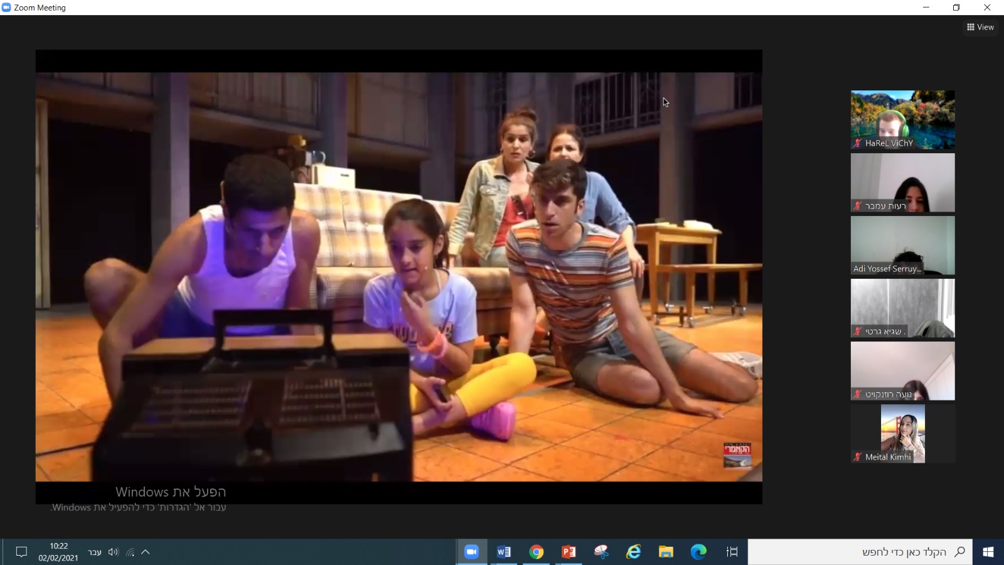The image size is (1004, 565).
Task: Click muted mic icon on שגיא גרטי
Action: (858, 331)
